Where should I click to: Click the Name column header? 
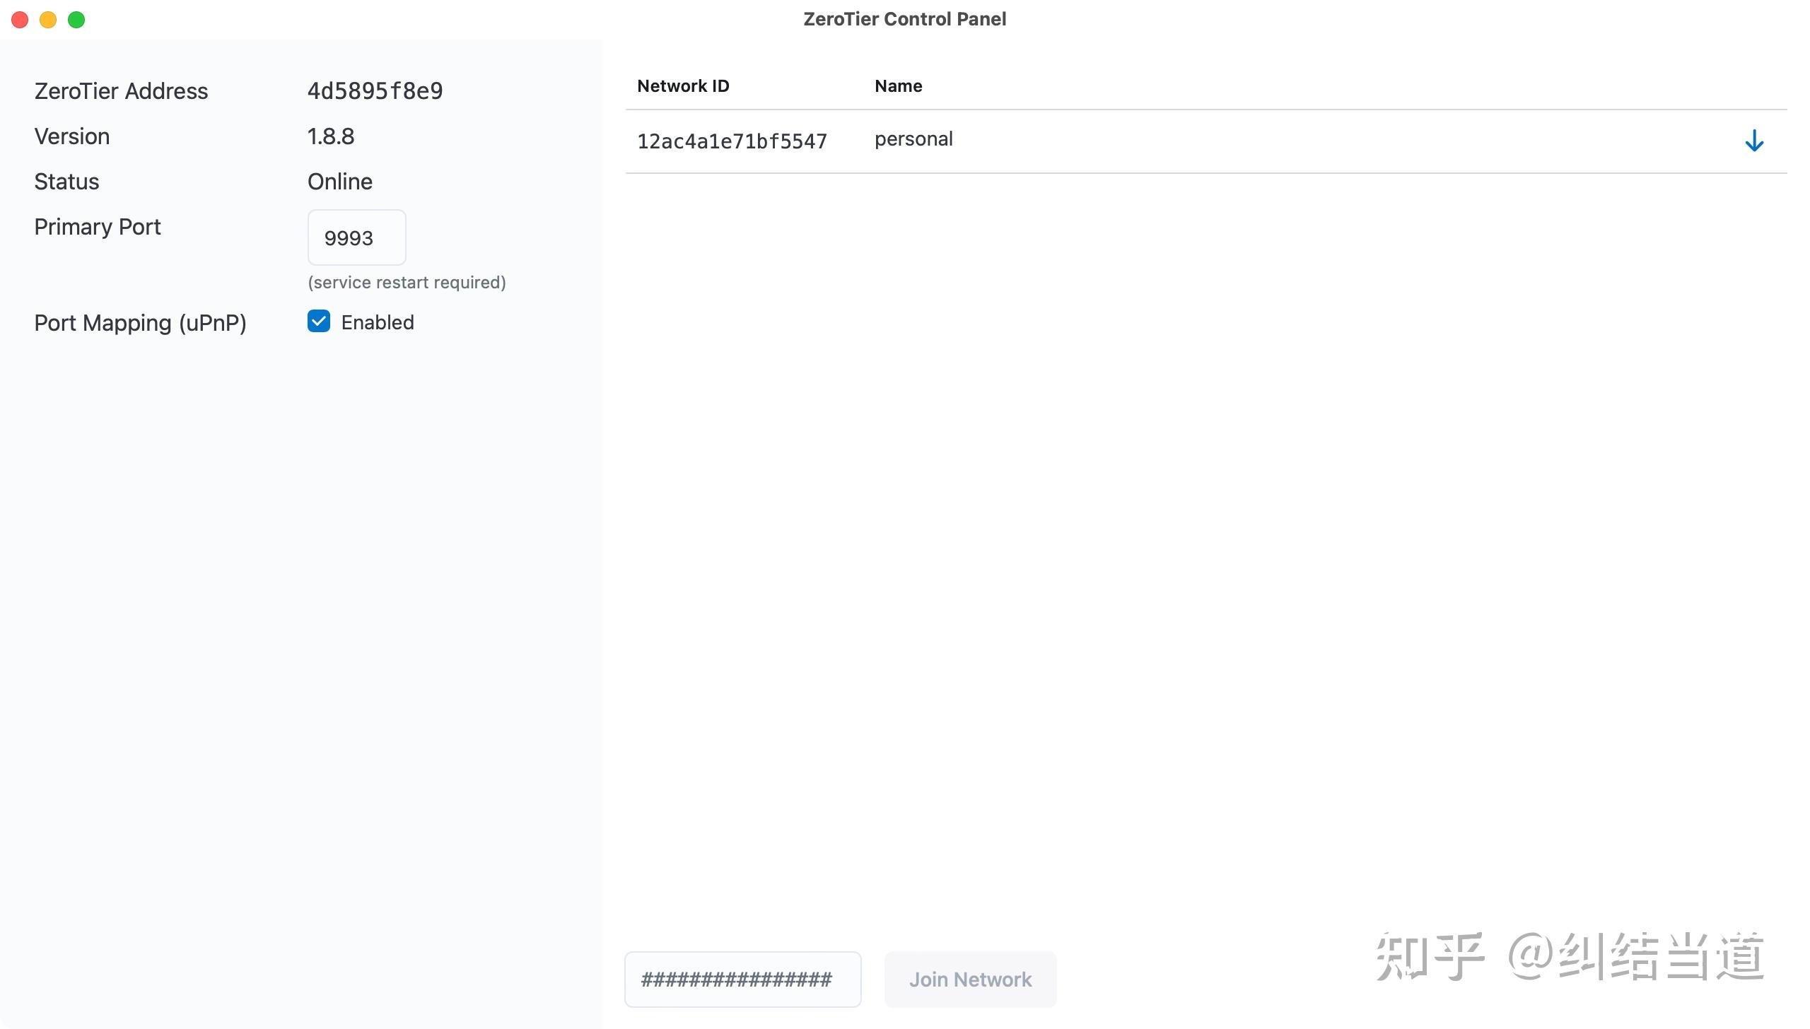[x=898, y=86]
